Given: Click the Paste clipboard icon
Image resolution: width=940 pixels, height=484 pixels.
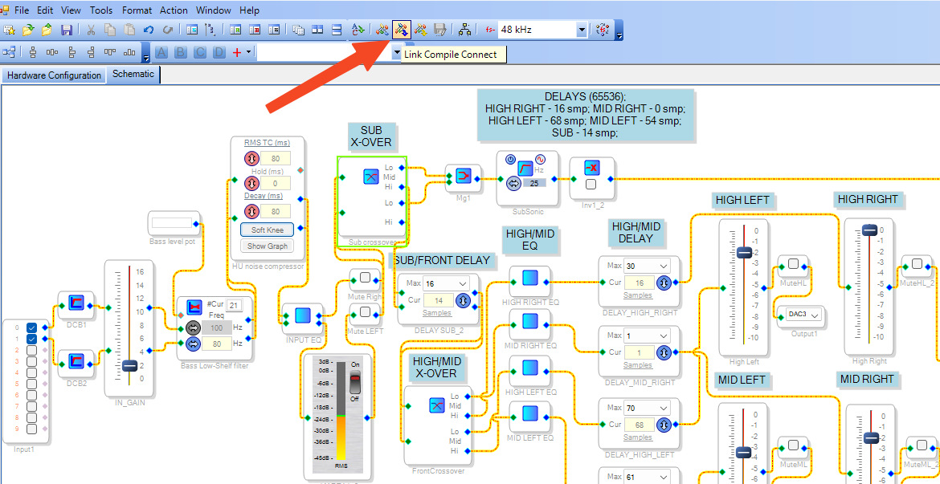Looking at the screenshot, I should [129, 30].
